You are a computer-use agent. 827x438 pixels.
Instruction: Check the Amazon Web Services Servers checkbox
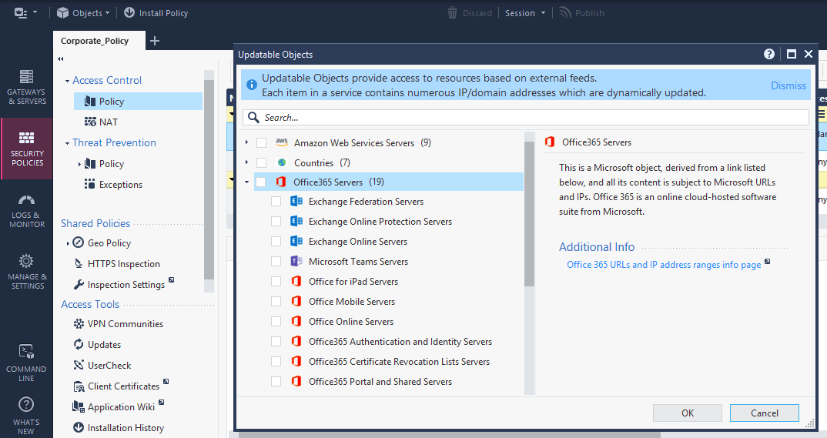coord(262,143)
